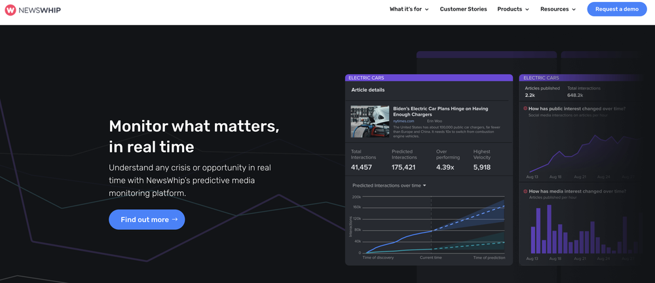
Task: Expand the chevron beside Resources
Action: [x=574, y=10]
